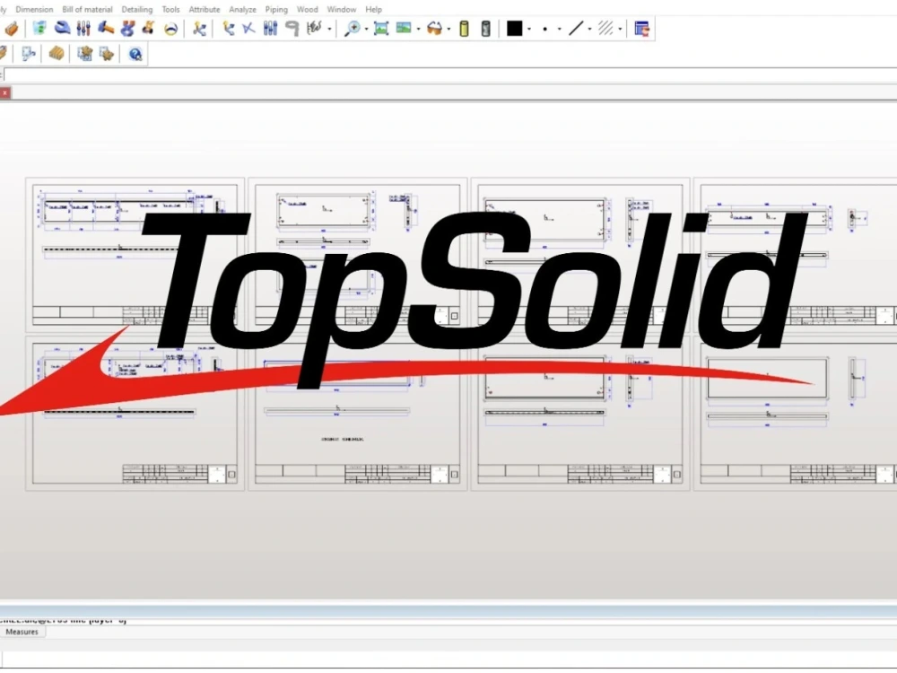Open the line style dropdown arrow
The height and width of the screenshot is (673, 897).
pos(588,28)
